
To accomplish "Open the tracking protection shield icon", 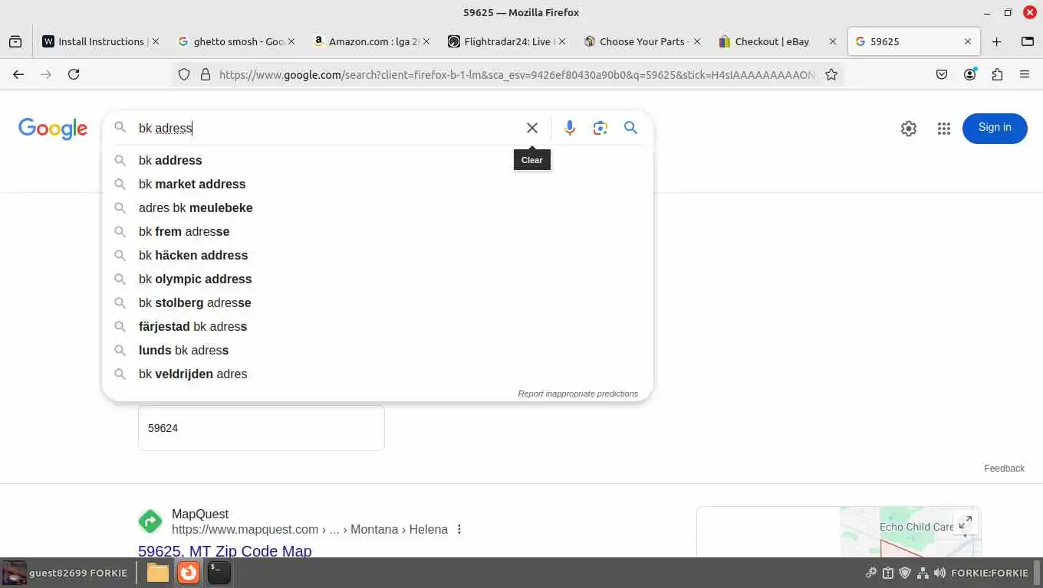I will click(184, 74).
